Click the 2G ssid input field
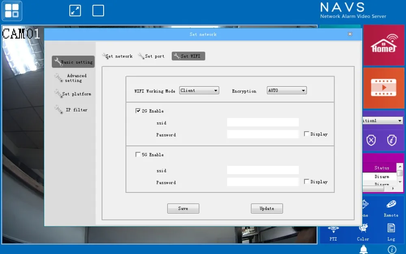Screen dimensions: 406x254 (263, 122)
